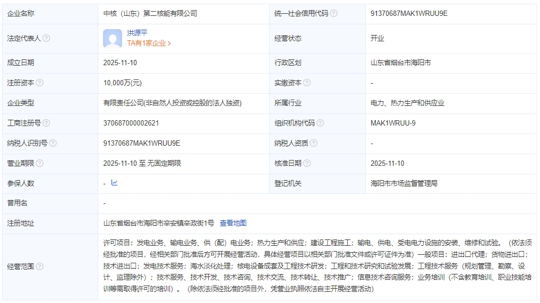Click help icon beside 核准日期
The image size is (540, 303).
coord(307,163)
